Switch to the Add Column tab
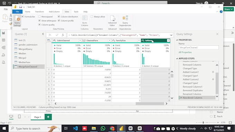Image resolution: width=235 pixels, height=132 pixels. [54, 12]
